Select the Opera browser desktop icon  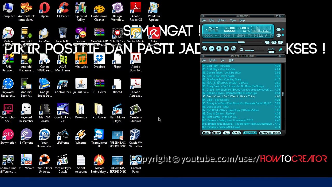click(x=45, y=10)
